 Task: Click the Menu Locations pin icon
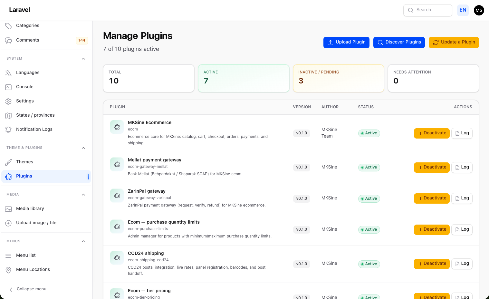pos(8,270)
